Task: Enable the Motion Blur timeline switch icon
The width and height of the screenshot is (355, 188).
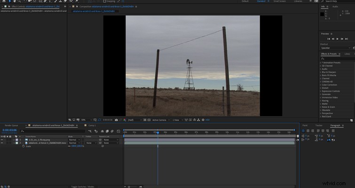Action: [x=112, y=131]
